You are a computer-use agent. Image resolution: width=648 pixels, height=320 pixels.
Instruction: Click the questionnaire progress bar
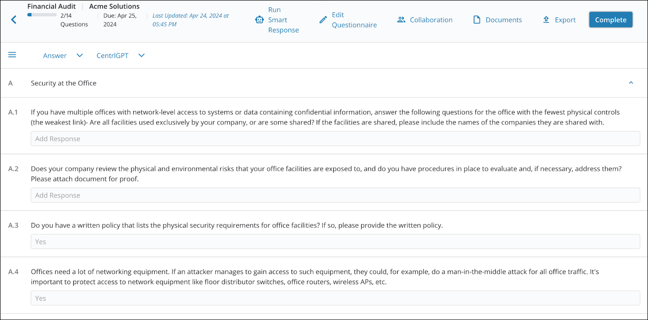coord(42,15)
